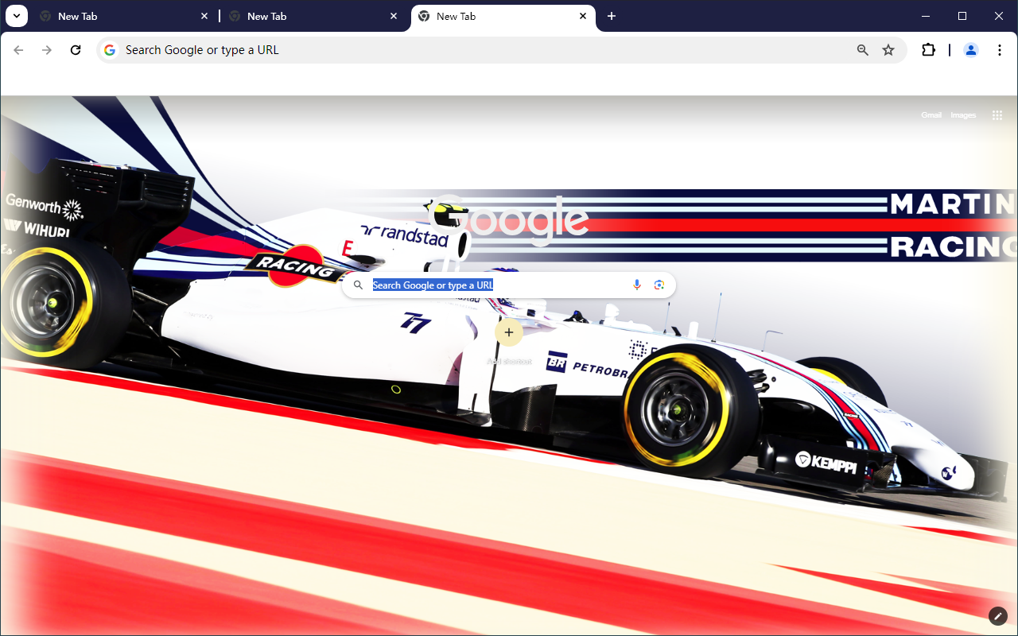
Task: Switch to the second New Tab
Action: click(x=313, y=16)
